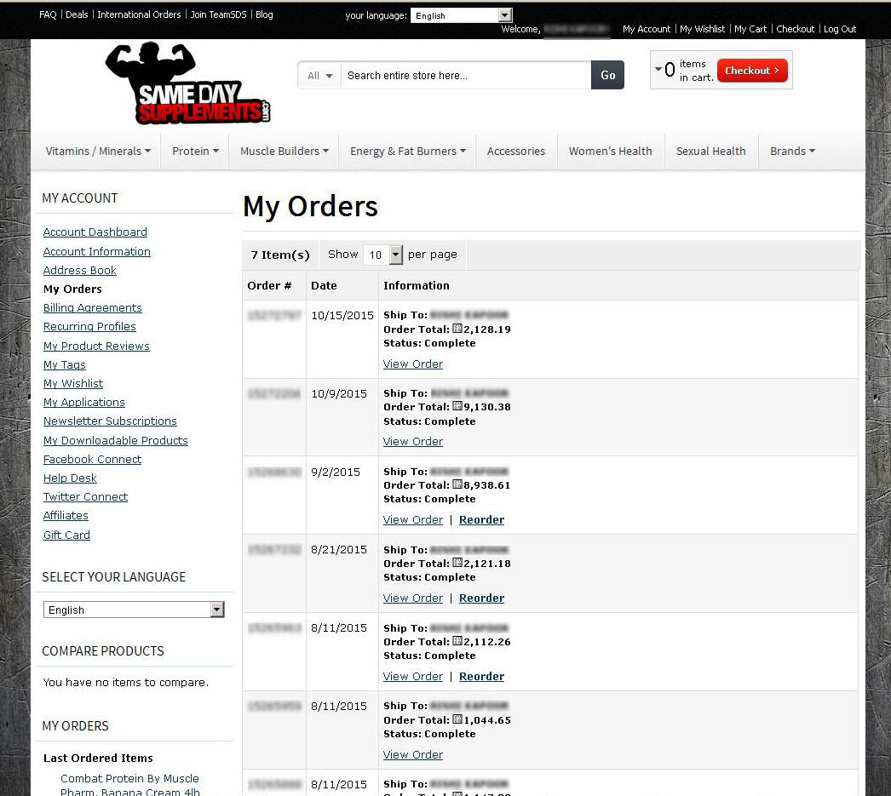Click the Go search button
This screenshot has height=796, width=891.
(x=607, y=75)
